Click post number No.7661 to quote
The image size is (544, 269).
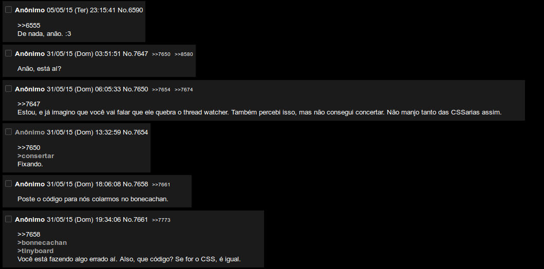135,219
